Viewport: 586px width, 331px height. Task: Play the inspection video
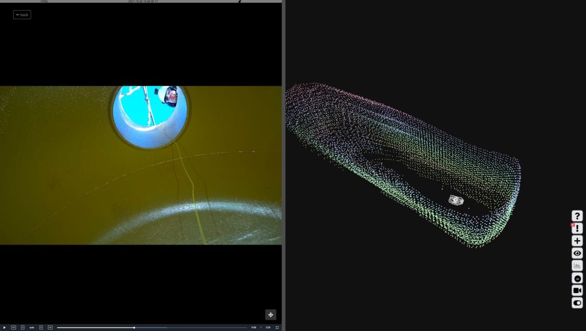[4, 327]
